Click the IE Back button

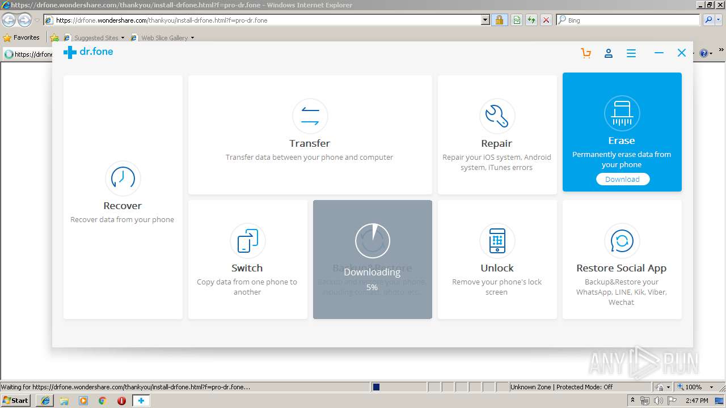(x=9, y=20)
